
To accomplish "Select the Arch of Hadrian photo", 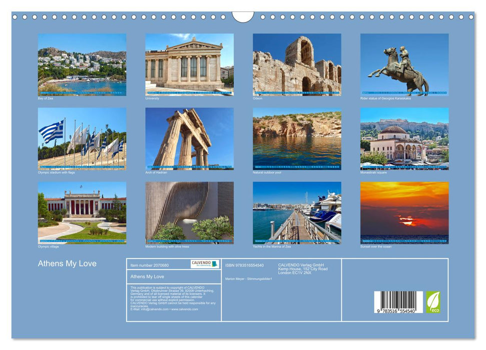I will point(188,140).
